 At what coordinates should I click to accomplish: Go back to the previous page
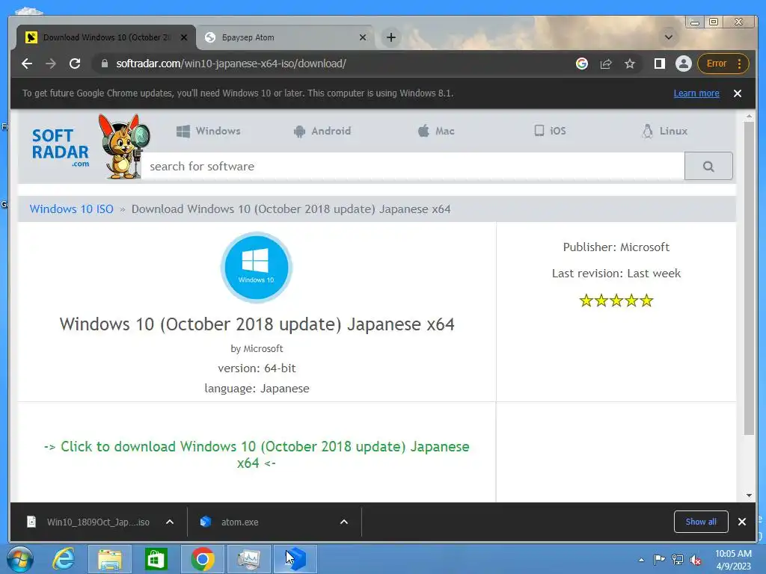pos(27,64)
